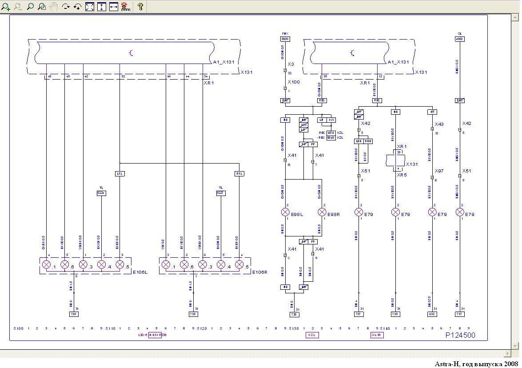Click the KZL link box
The height and width of the screenshot is (368, 522).
pyautogui.click(x=312, y=335)
